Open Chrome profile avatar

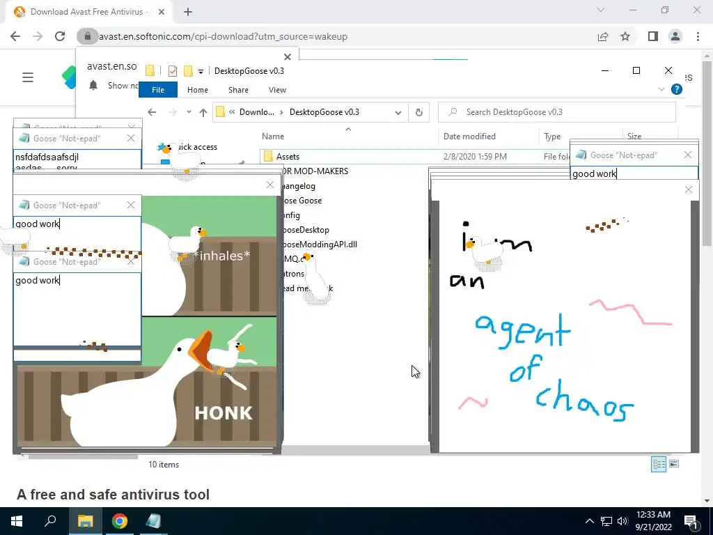675,36
